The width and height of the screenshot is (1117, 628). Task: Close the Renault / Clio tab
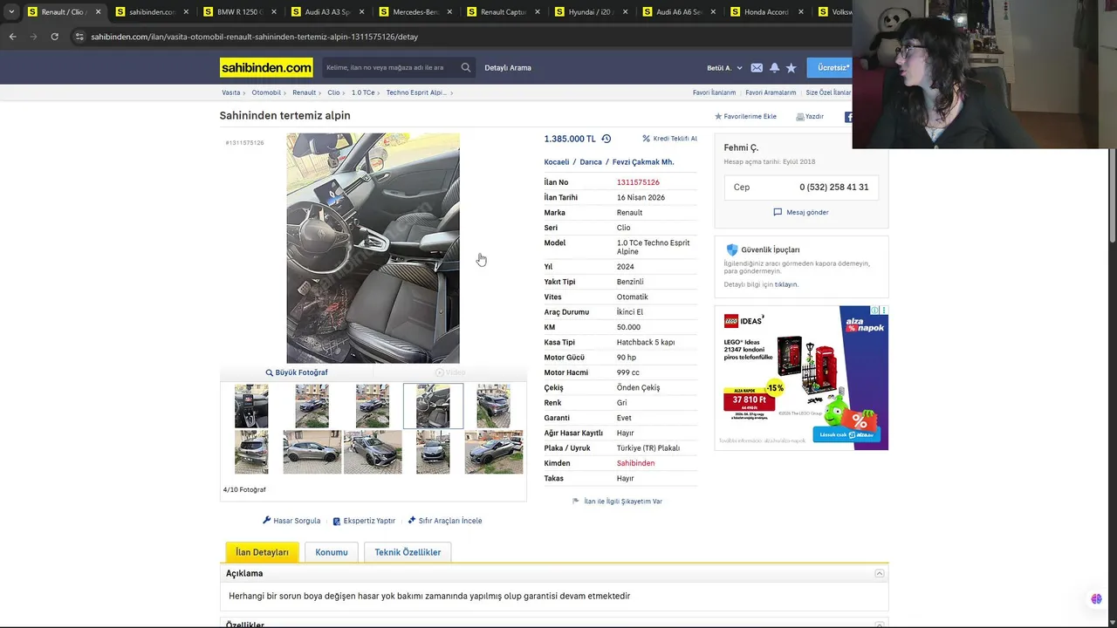pos(99,12)
